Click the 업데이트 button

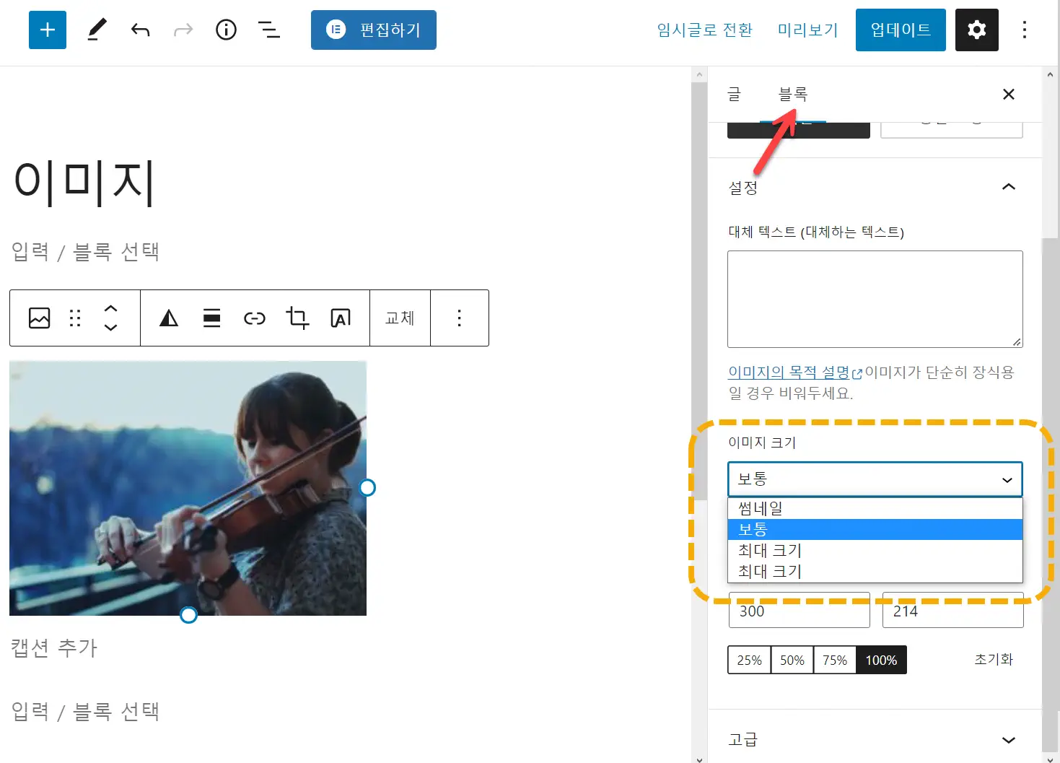900,30
